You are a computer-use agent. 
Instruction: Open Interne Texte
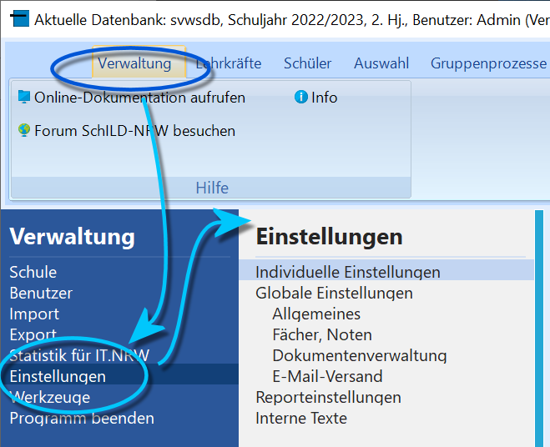(x=301, y=419)
